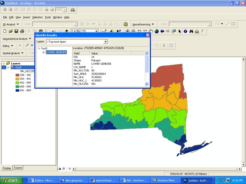This screenshot has width=246, height=184.
Task: Switch to the Display tab
Action: pos(7,168)
